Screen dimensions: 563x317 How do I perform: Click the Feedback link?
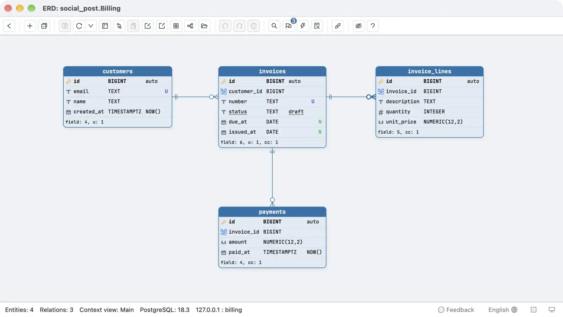click(456, 310)
